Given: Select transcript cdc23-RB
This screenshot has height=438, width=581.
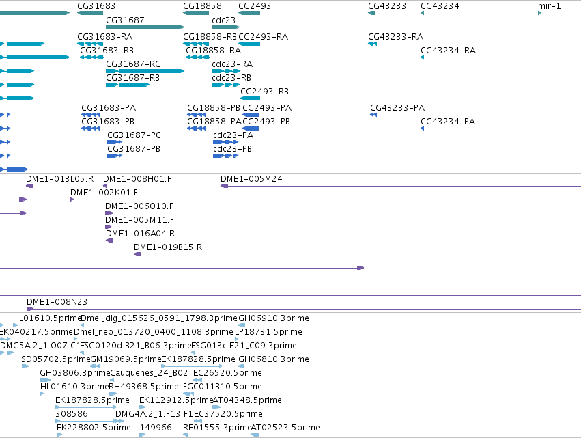Looking at the screenshot, I should pos(226,85).
